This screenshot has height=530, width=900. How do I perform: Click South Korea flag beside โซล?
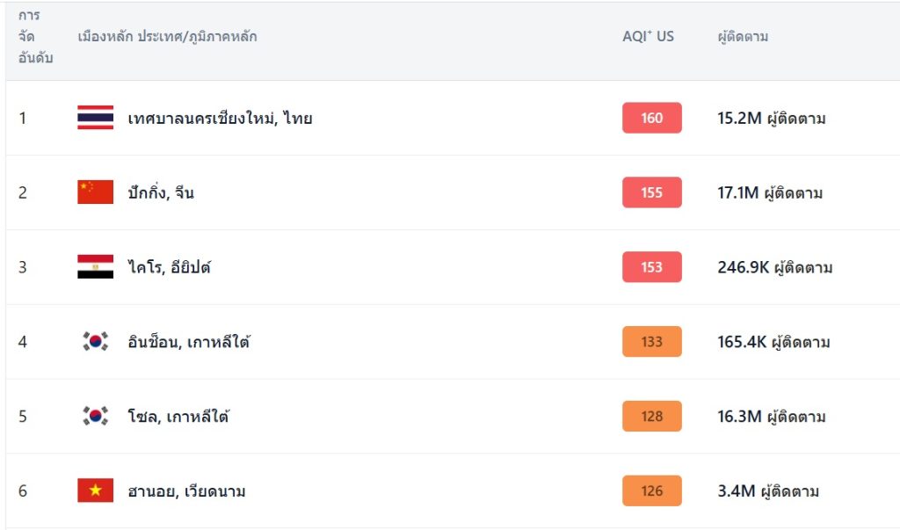pos(95,417)
